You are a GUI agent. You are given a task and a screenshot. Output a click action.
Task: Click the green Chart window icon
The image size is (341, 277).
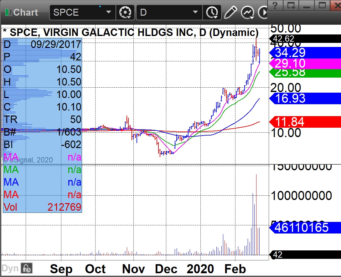(x=8, y=13)
